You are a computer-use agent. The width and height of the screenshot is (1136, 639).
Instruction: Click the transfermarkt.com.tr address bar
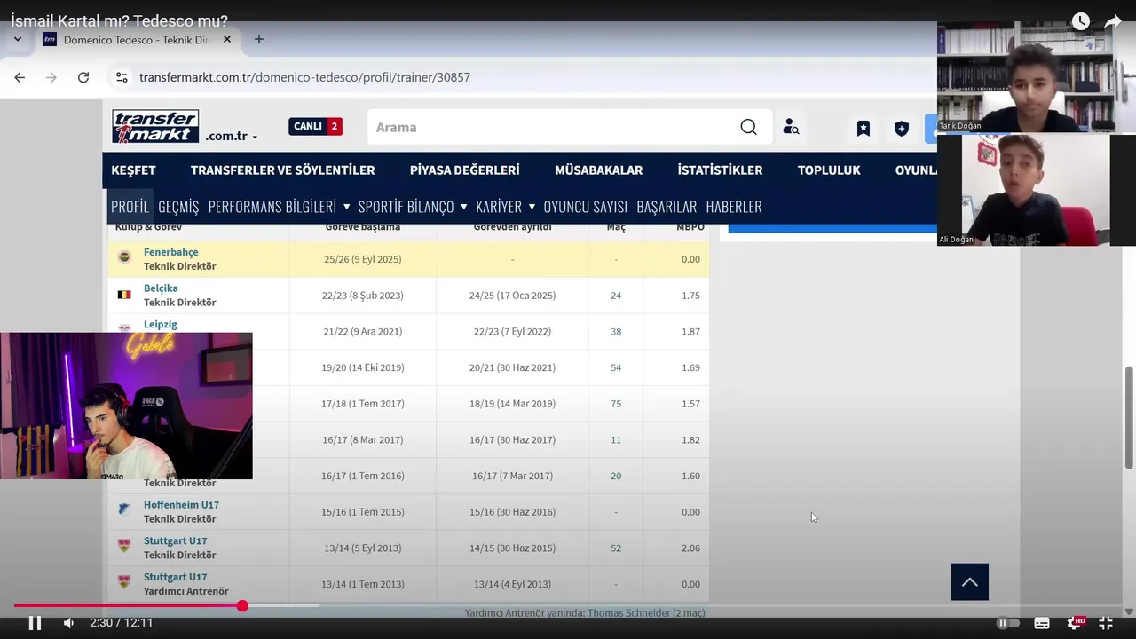pyautogui.click(x=304, y=77)
